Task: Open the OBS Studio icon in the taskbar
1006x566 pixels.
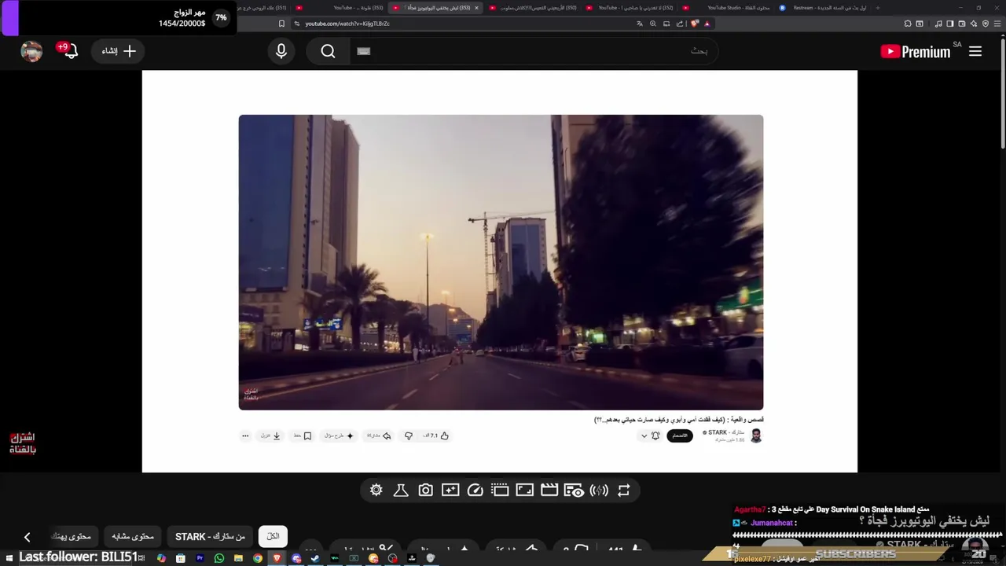Action: [x=392, y=558]
